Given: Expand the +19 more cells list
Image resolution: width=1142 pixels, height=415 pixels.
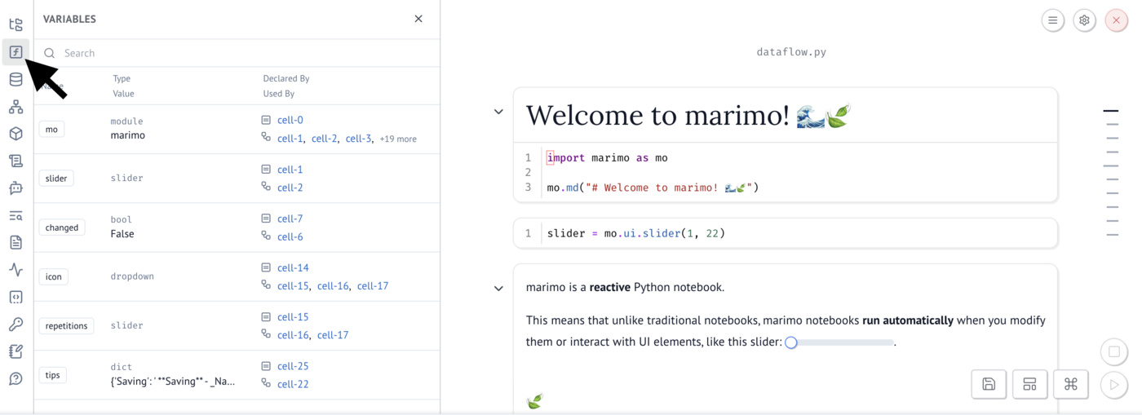Looking at the screenshot, I should (x=398, y=139).
